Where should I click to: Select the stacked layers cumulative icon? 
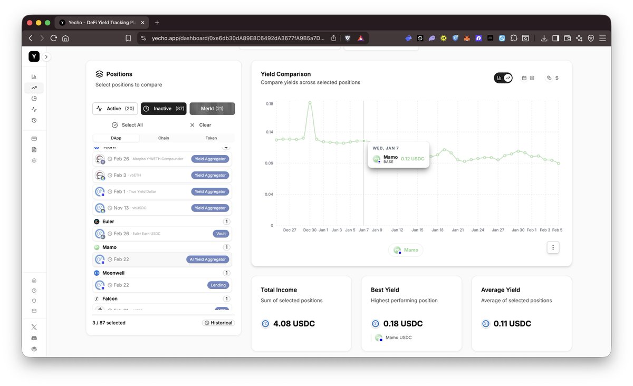[532, 78]
